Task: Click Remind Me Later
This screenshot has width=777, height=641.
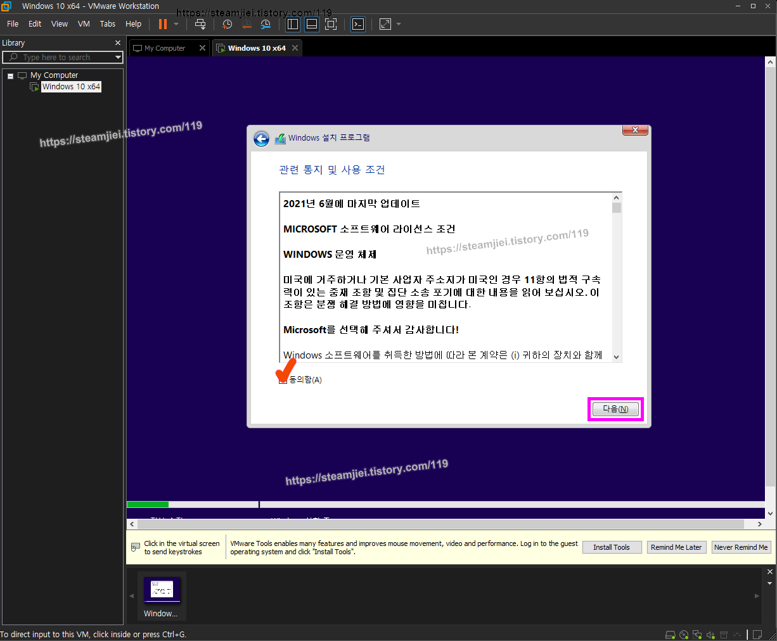Action: pyautogui.click(x=676, y=547)
